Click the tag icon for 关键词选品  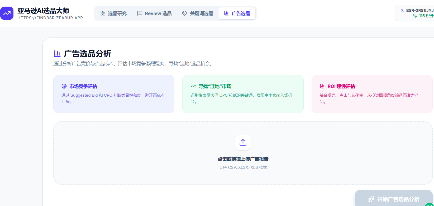coord(185,13)
